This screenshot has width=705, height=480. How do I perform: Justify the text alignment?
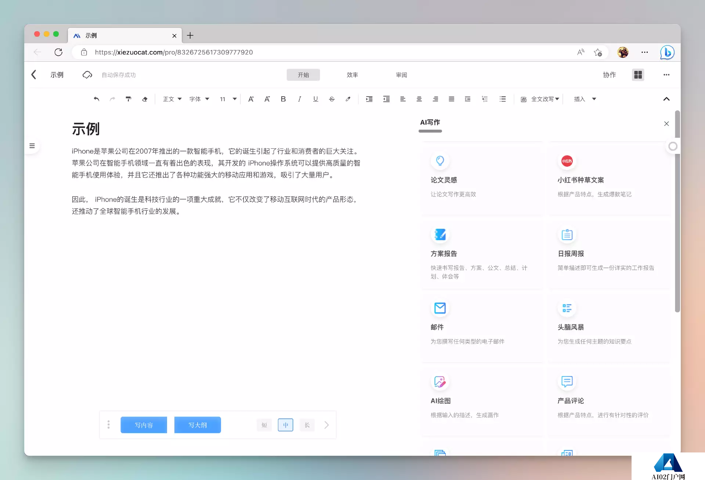[451, 99]
